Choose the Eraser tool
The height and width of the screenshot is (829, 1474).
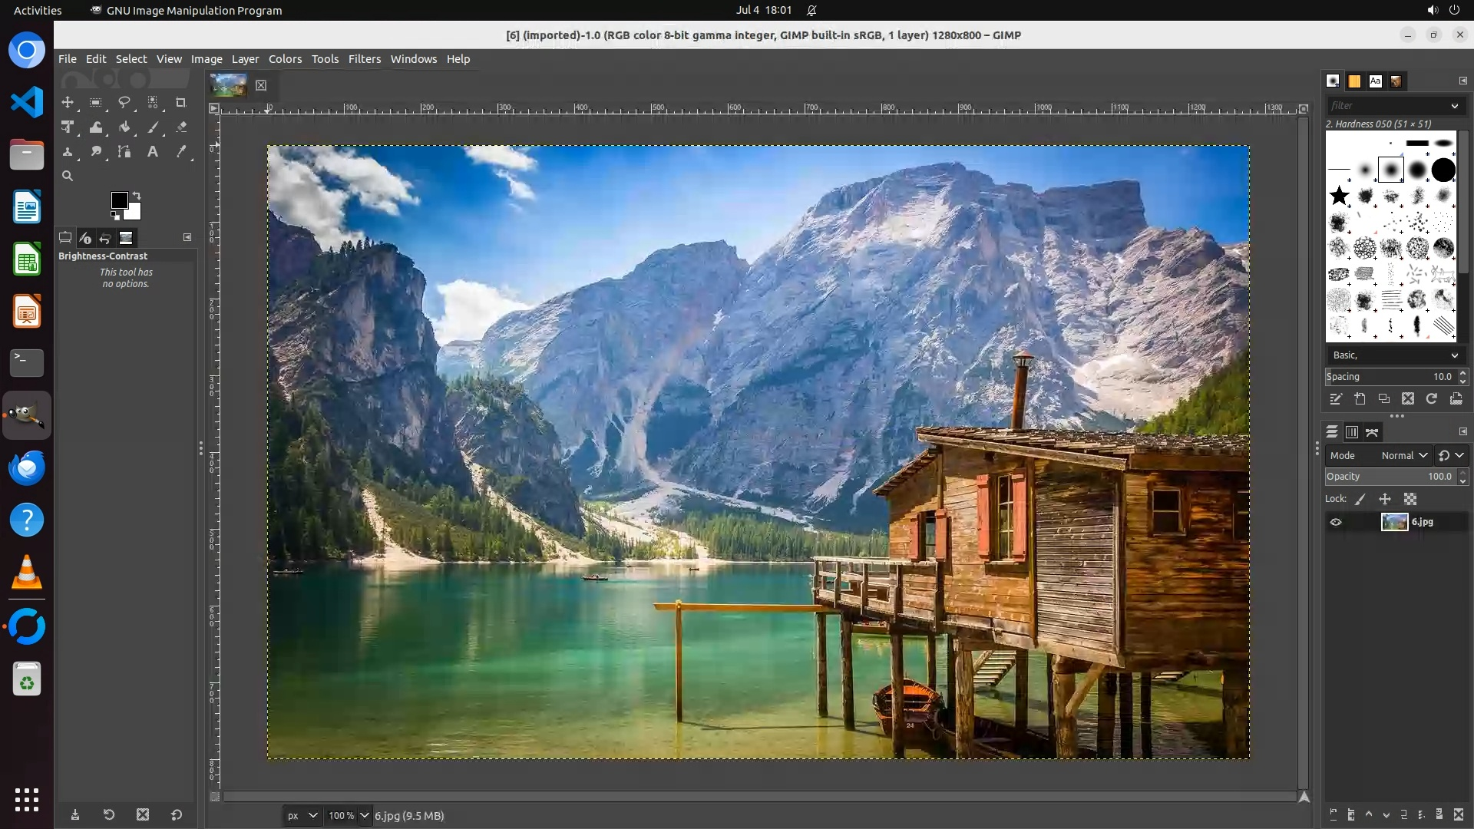click(181, 127)
